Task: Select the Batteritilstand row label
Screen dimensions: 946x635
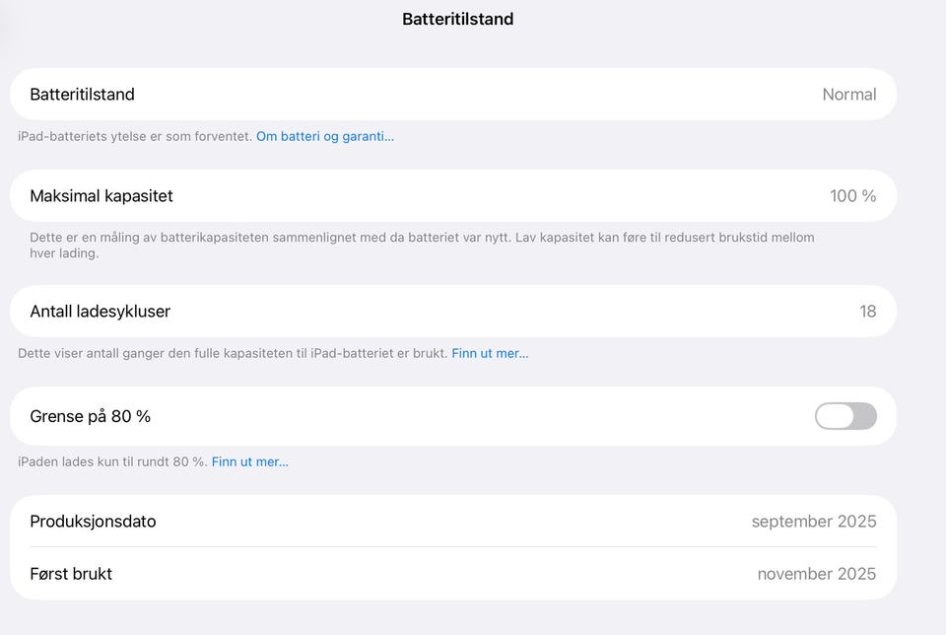Action: click(82, 95)
